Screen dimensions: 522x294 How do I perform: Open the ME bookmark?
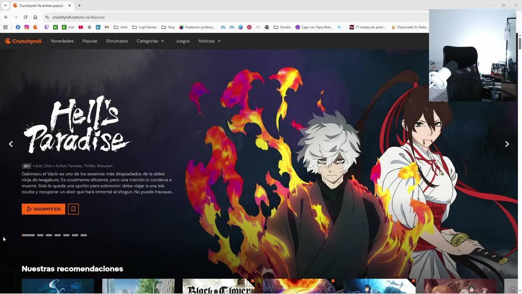258,27
